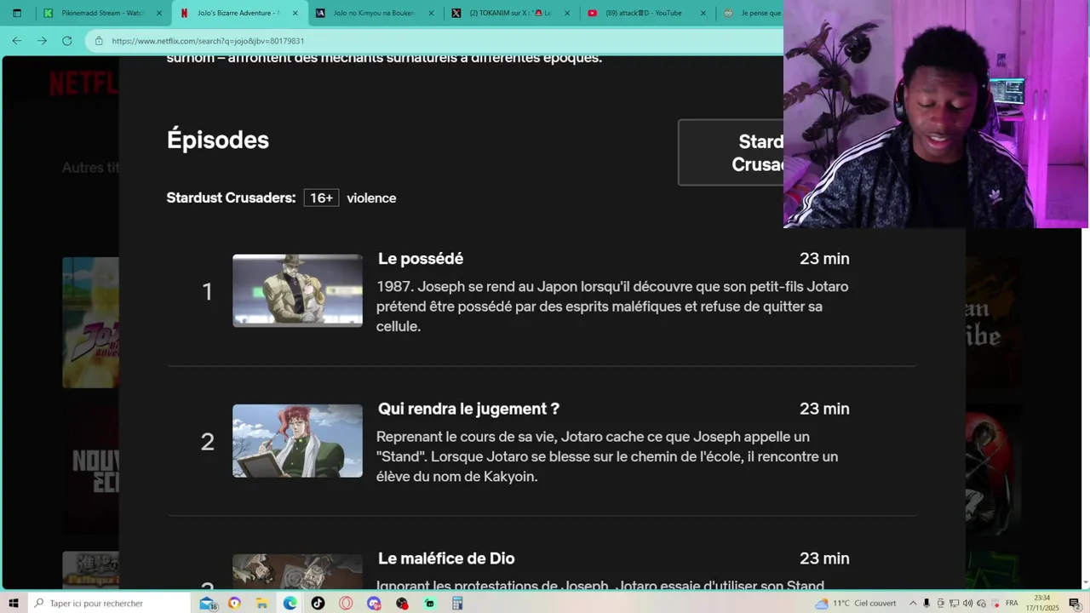Screen dimensions: 1090x613
Task: Open Mail app in taskbar
Action: click(x=207, y=603)
